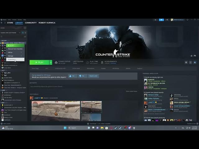199x149 pixels.
Task: Click the library HOME button
Action: pos(12,28)
